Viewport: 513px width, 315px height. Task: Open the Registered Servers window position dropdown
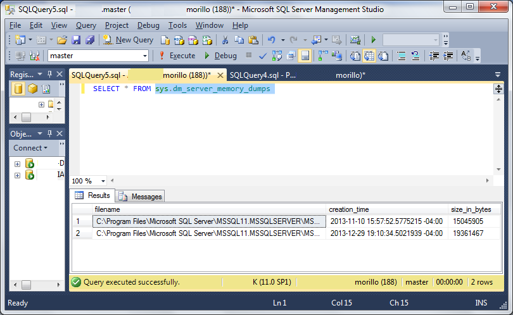pos(40,74)
